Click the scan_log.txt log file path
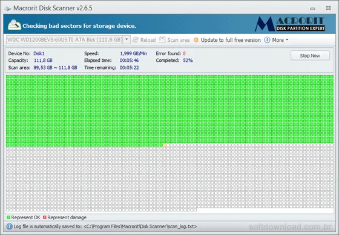 (140, 227)
